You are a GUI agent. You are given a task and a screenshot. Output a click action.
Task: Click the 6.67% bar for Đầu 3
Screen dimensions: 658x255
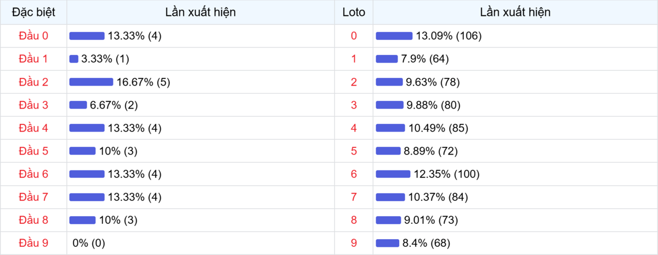[78, 105]
